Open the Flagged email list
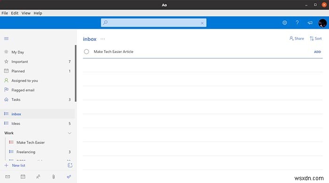 [38, 90]
